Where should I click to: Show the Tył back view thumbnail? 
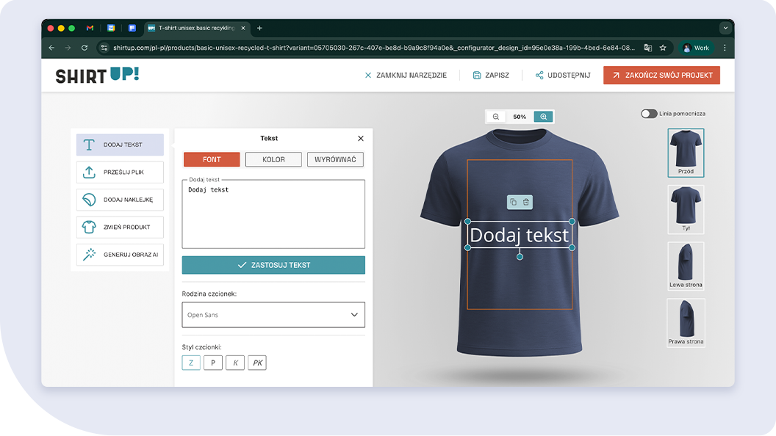tap(686, 210)
